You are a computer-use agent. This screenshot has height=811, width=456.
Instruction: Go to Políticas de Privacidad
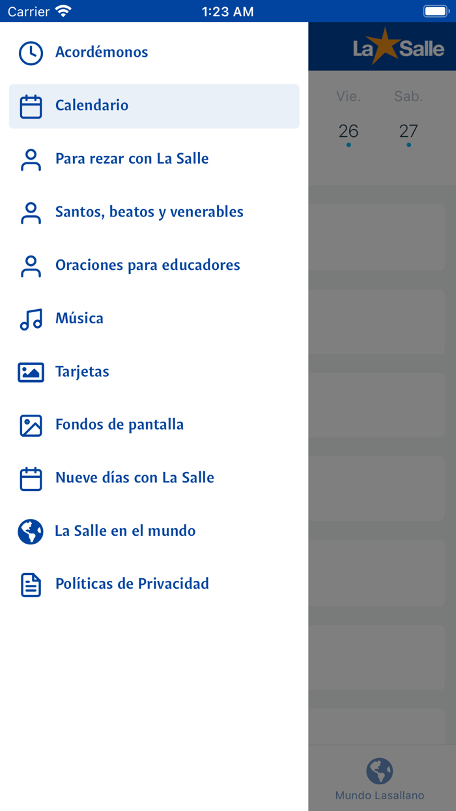coord(132,585)
